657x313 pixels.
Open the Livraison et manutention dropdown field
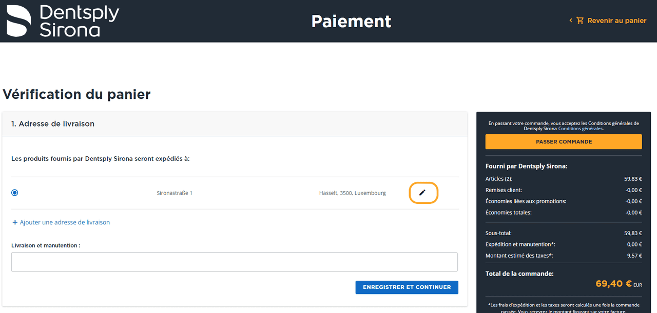(234, 262)
